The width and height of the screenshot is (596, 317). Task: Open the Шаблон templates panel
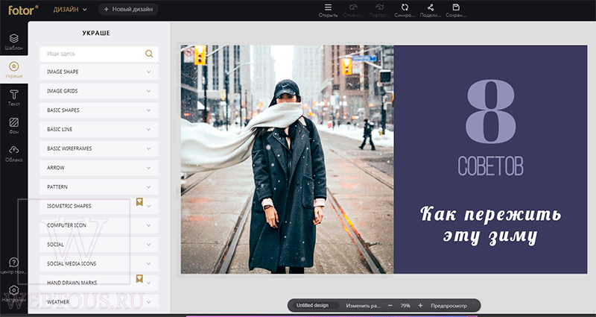pyautogui.click(x=13, y=42)
